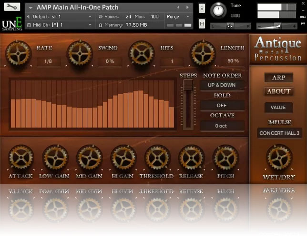307x238 pixels.
Task: Open the wrench instrument options
Action: (x=12, y=7)
